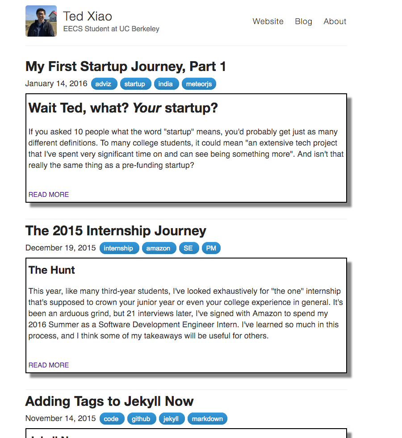Select the github tag

pyautogui.click(x=142, y=419)
